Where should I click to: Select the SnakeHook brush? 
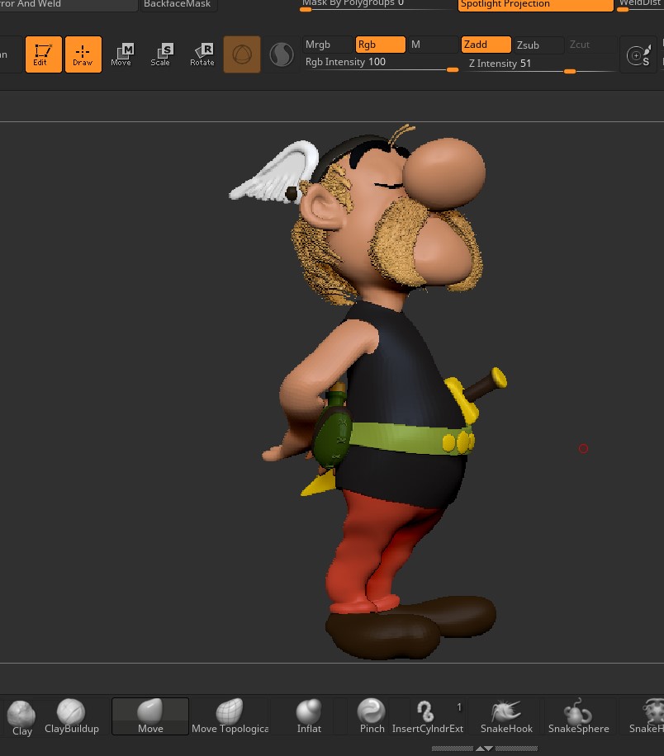coord(506,716)
